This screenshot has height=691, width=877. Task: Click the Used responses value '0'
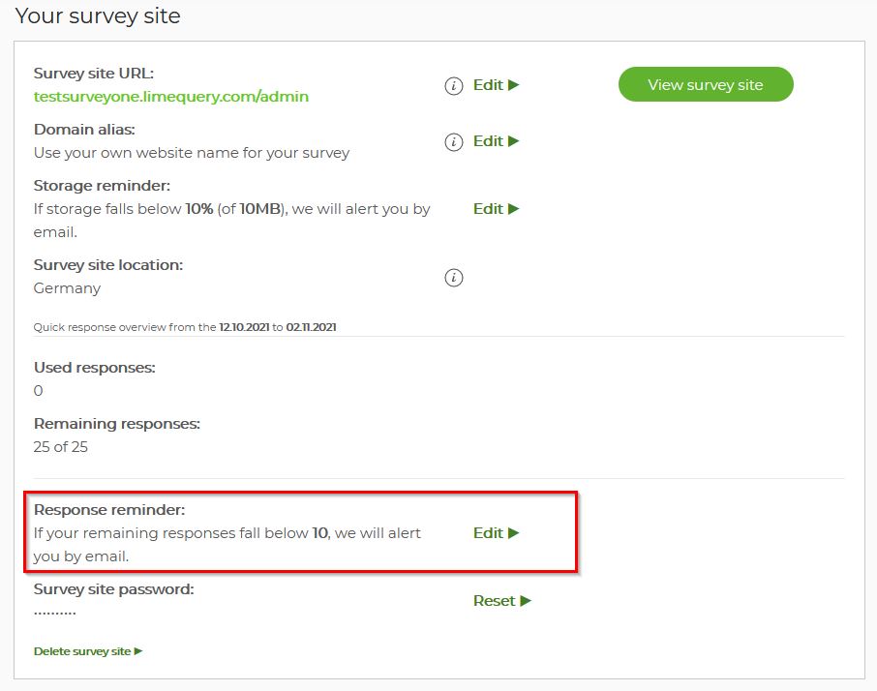click(x=38, y=391)
